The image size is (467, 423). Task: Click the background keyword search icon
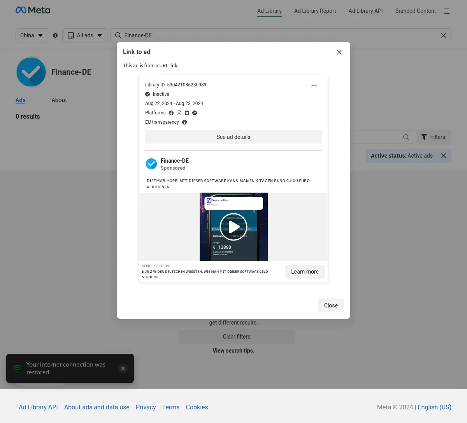tap(406, 137)
